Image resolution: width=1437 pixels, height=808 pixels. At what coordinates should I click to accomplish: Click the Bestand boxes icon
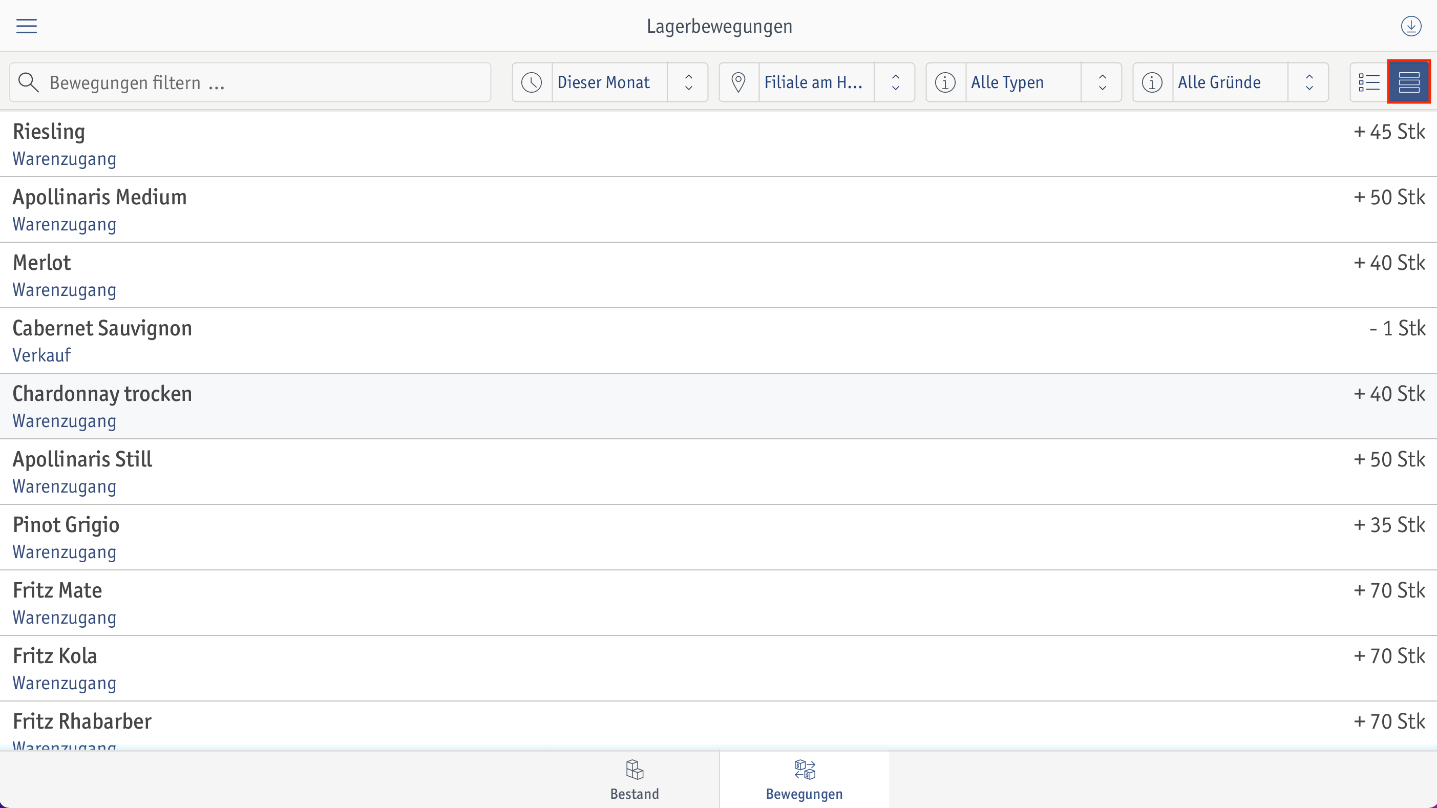coord(635,770)
